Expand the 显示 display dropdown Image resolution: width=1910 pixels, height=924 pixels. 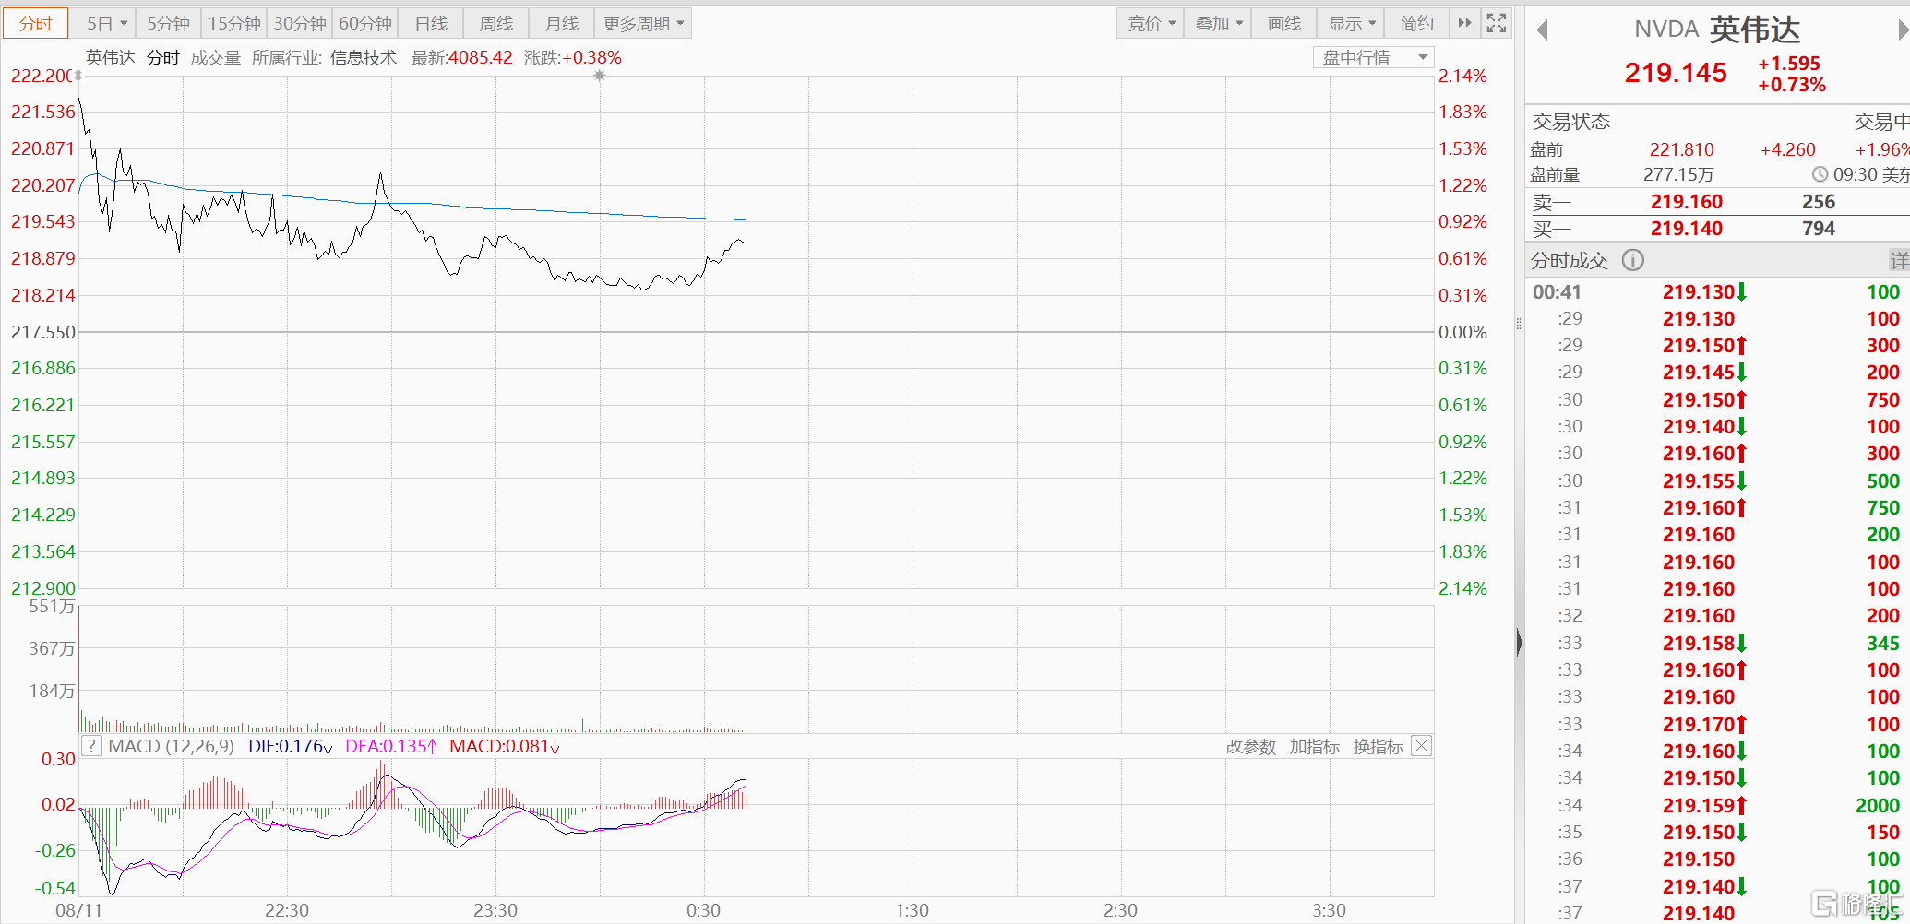point(1352,23)
